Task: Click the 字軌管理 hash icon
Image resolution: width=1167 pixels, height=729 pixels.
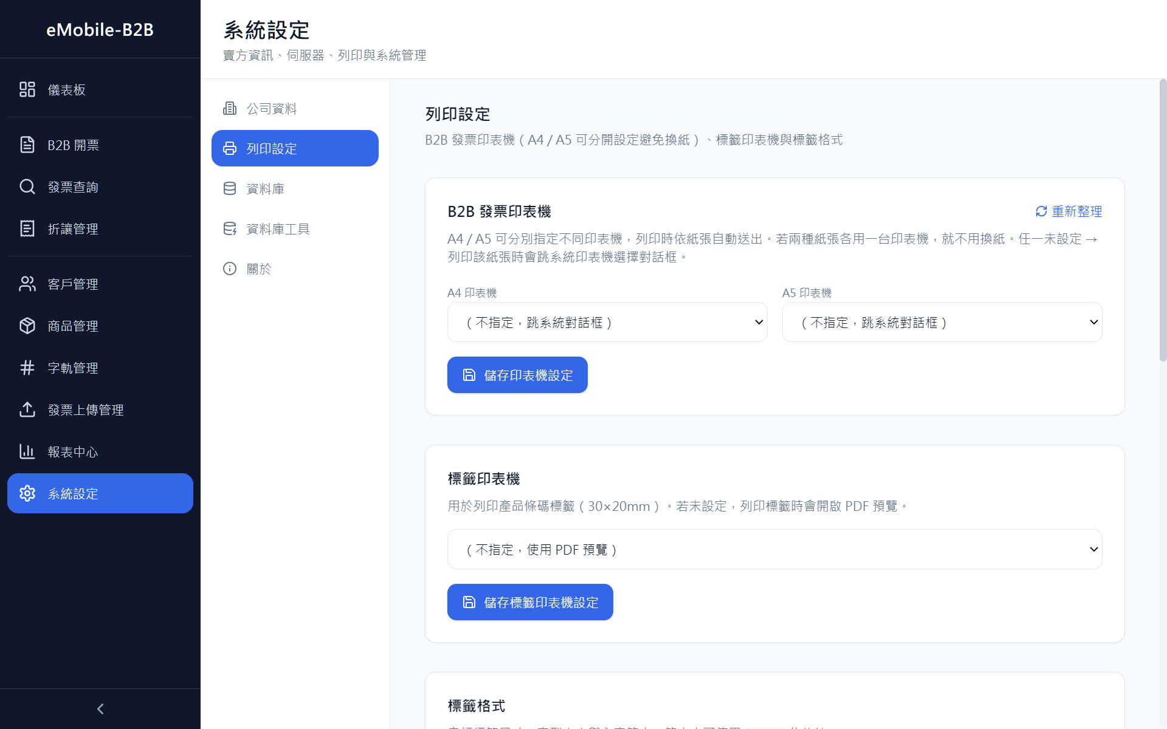Action: click(27, 368)
